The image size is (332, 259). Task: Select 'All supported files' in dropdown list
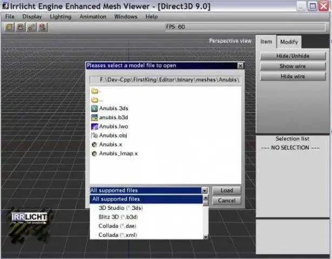click(x=146, y=199)
